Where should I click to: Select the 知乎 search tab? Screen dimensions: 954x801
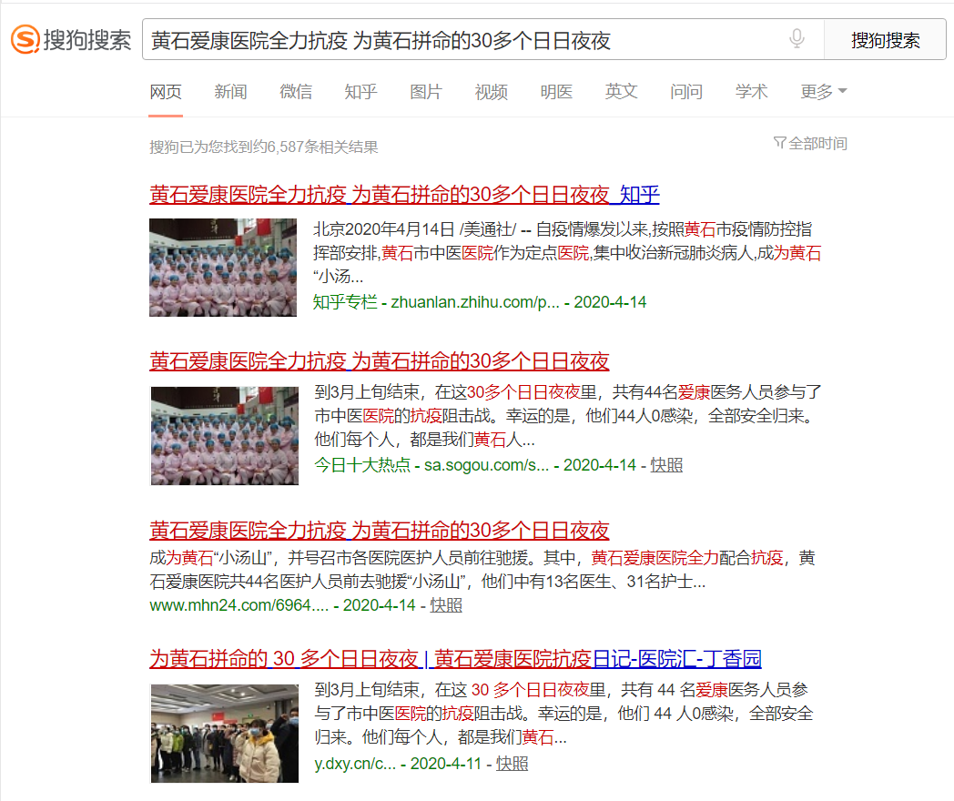tap(360, 91)
